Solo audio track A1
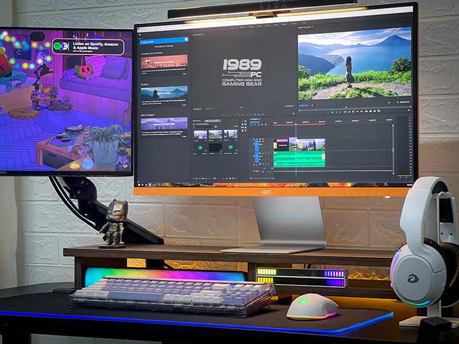Viewport: 459px width, 344px height. pos(266,153)
